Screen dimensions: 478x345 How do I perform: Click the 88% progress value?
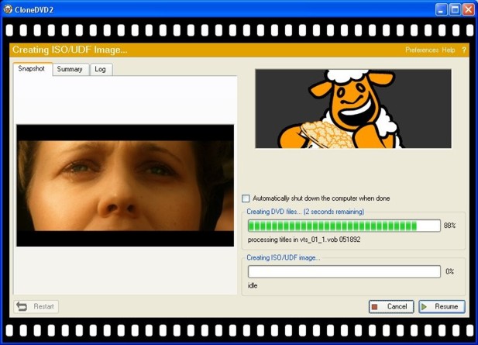[x=449, y=226]
